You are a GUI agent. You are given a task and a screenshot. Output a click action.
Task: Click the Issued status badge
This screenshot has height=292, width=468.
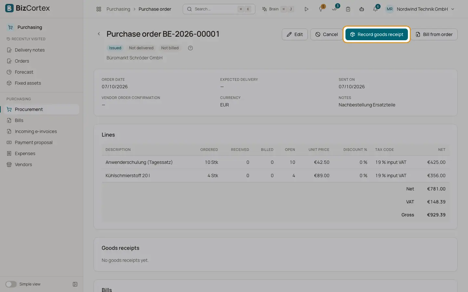(115, 48)
